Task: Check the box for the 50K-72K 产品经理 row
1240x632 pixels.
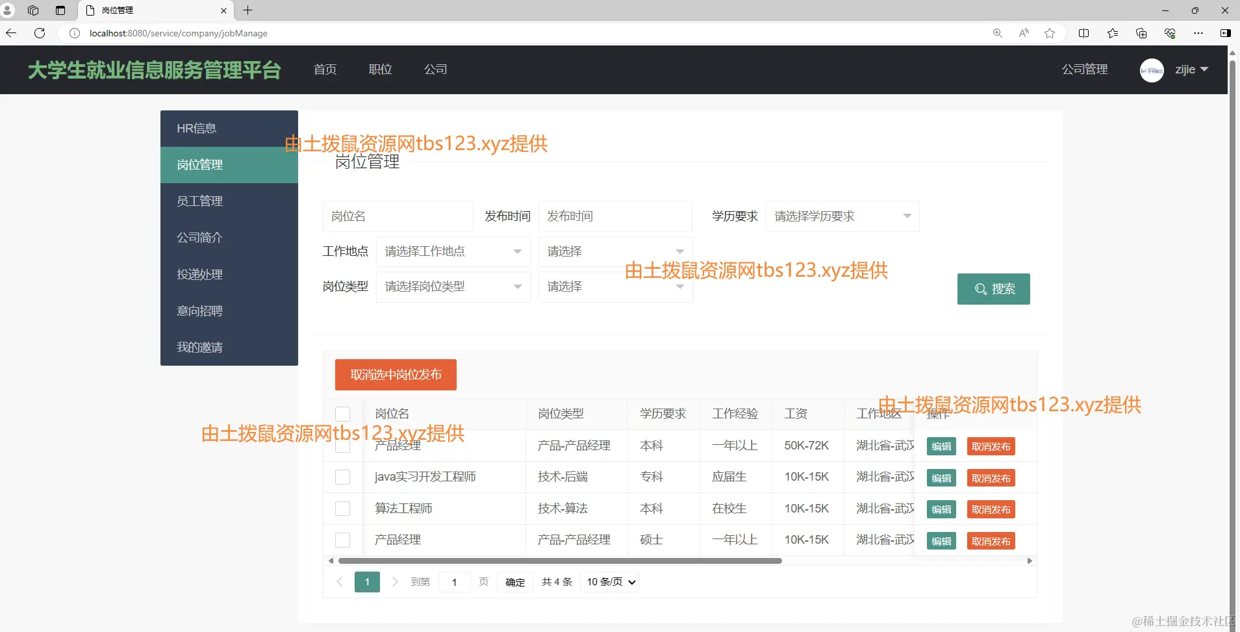Action: pyautogui.click(x=342, y=446)
